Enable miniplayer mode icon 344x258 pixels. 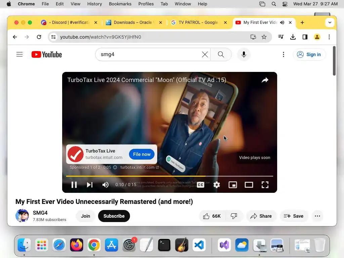tap(232, 185)
